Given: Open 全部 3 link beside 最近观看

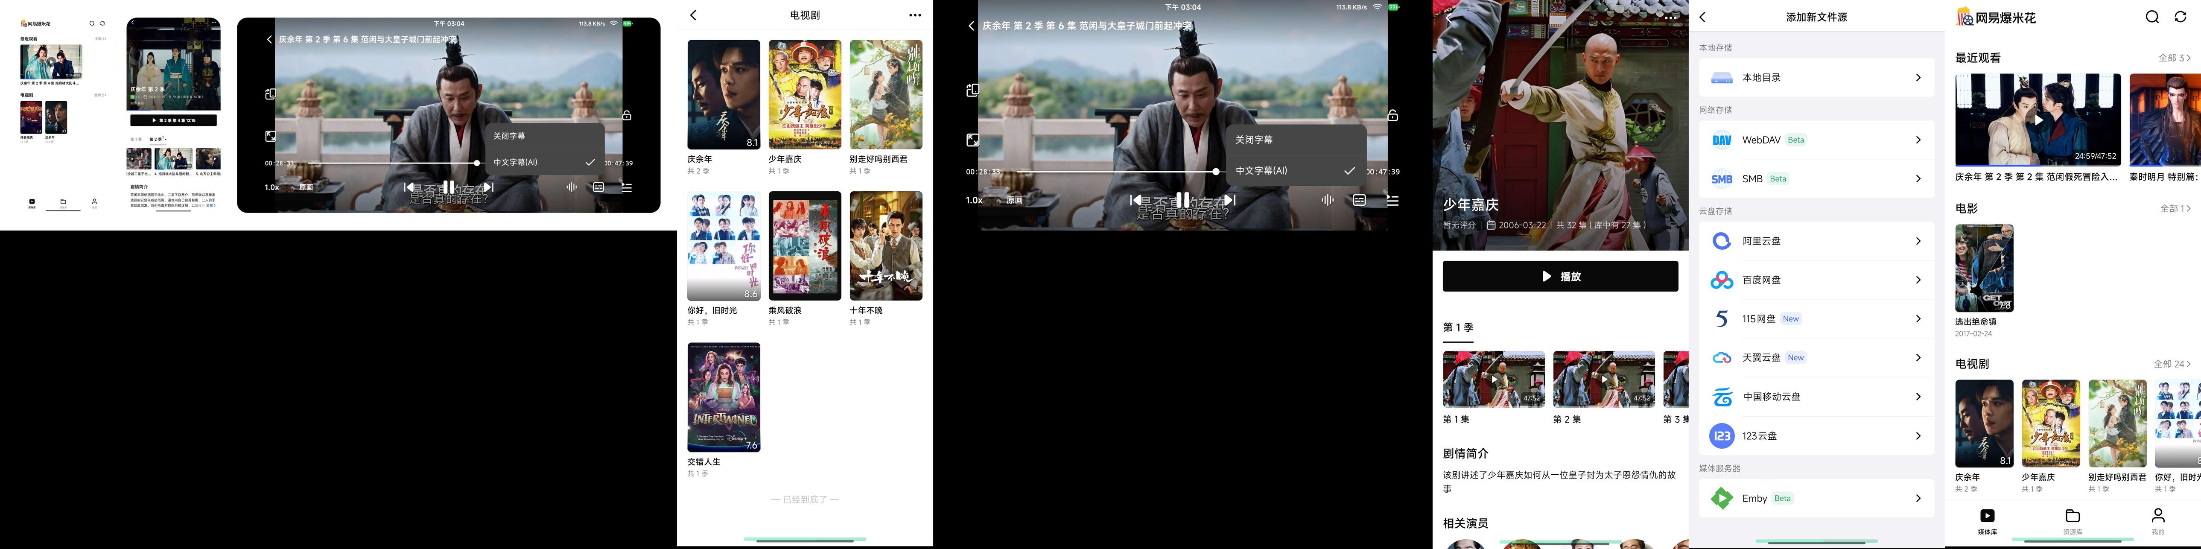Looking at the screenshot, I should 2175,58.
